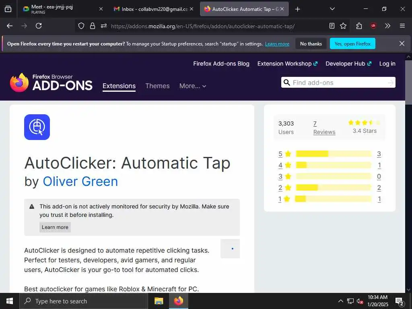
Task: Switch to the Meet eea-jmjj-pqj tab
Action: tap(62, 9)
